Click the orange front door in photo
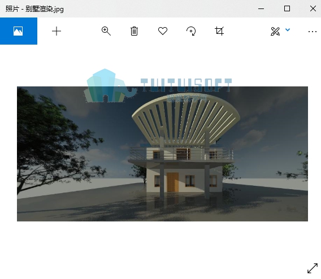 pos(172,182)
